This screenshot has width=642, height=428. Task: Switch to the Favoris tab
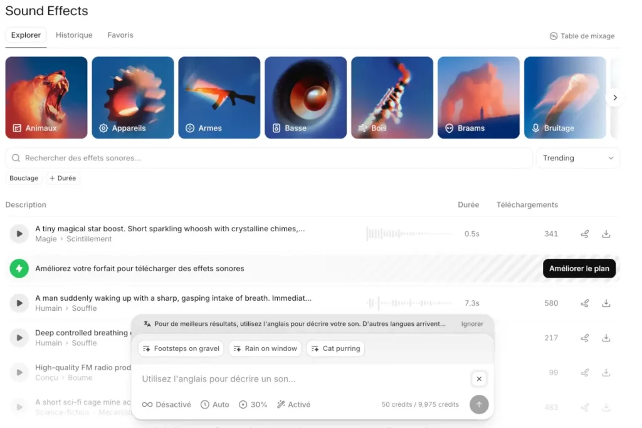(x=120, y=35)
